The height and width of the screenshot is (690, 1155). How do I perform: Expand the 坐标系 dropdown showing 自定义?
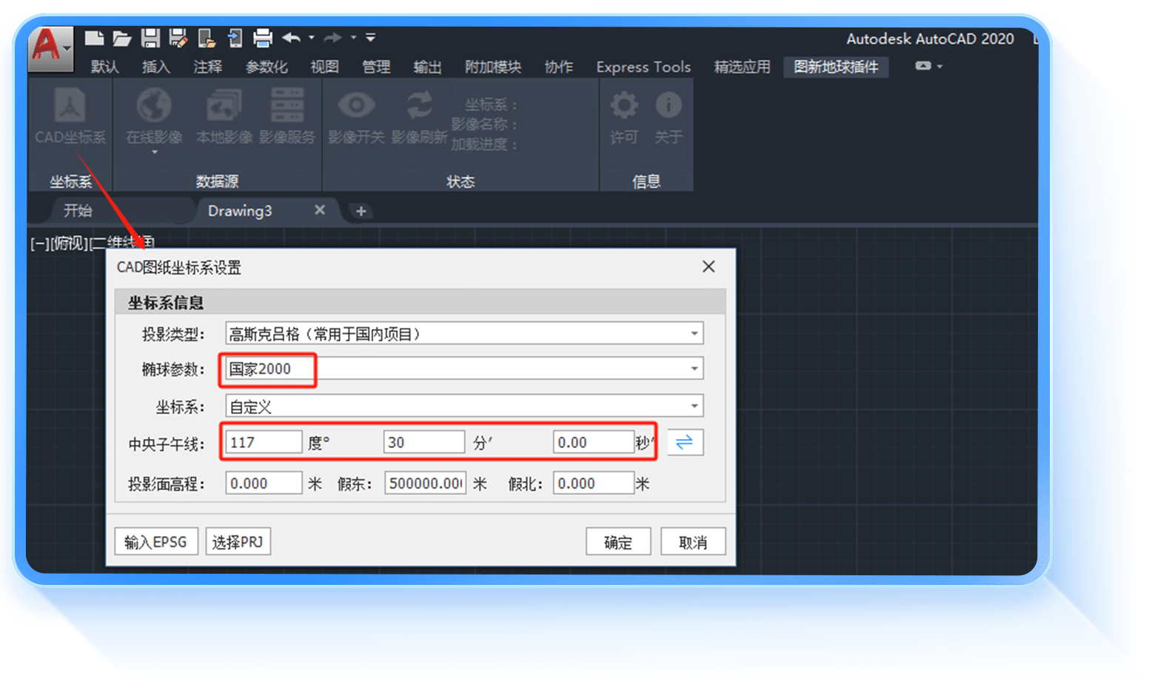pos(694,406)
